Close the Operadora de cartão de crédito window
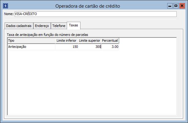188x123 pixels. (x=182, y=6)
